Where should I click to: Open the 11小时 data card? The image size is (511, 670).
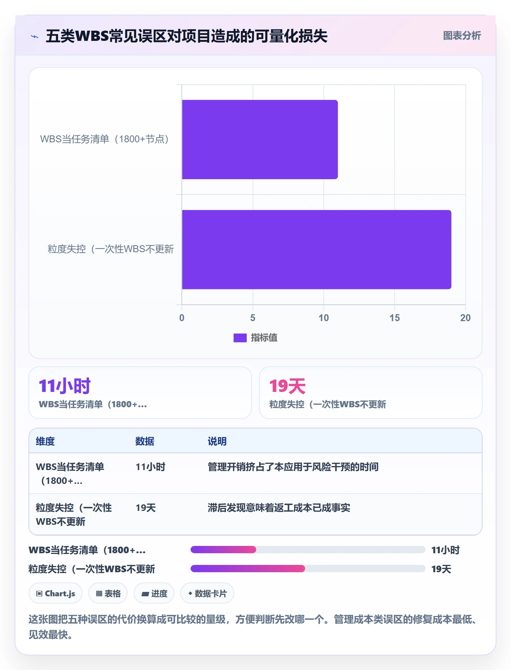pos(140,393)
